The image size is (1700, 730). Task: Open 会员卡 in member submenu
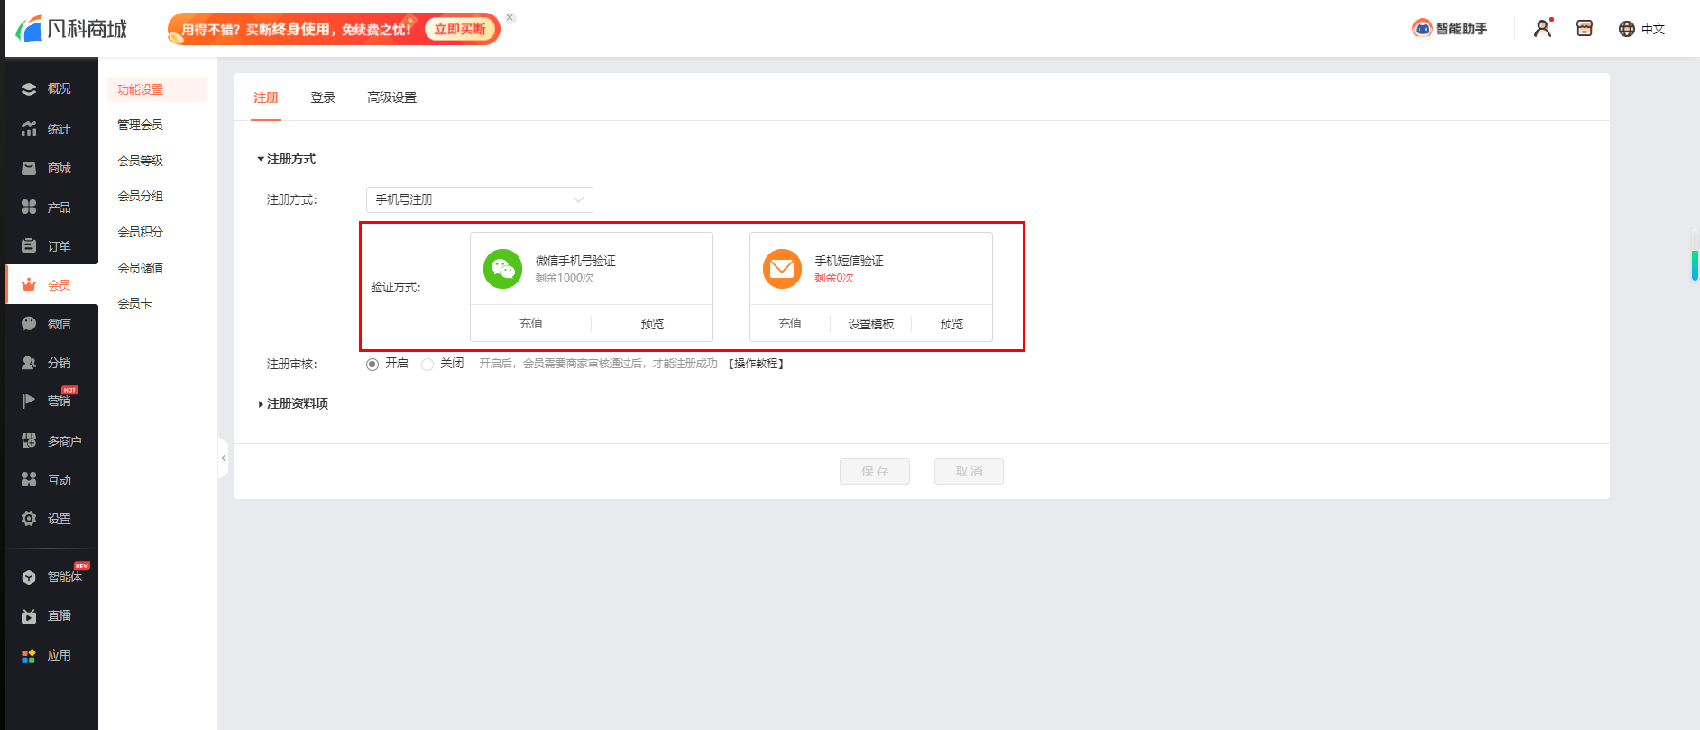[x=135, y=303]
